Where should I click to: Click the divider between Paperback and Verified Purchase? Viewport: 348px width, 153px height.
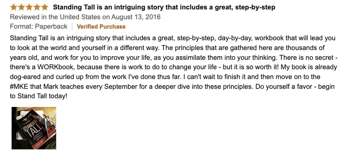pyautogui.click(x=72, y=26)
